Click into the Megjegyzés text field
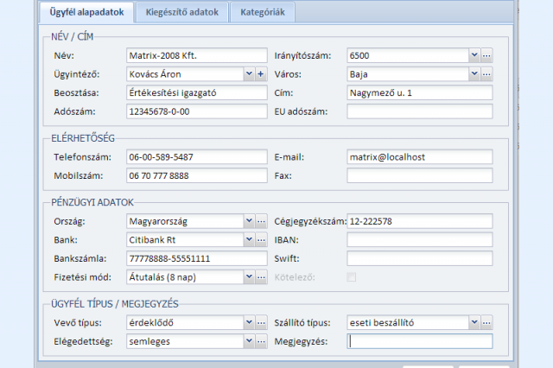Screen dimensions: 553x368 pyautogui.click(x=419, y=341)
